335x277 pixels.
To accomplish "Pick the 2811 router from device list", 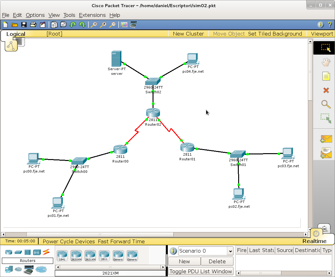I will (x=104, y=255).
